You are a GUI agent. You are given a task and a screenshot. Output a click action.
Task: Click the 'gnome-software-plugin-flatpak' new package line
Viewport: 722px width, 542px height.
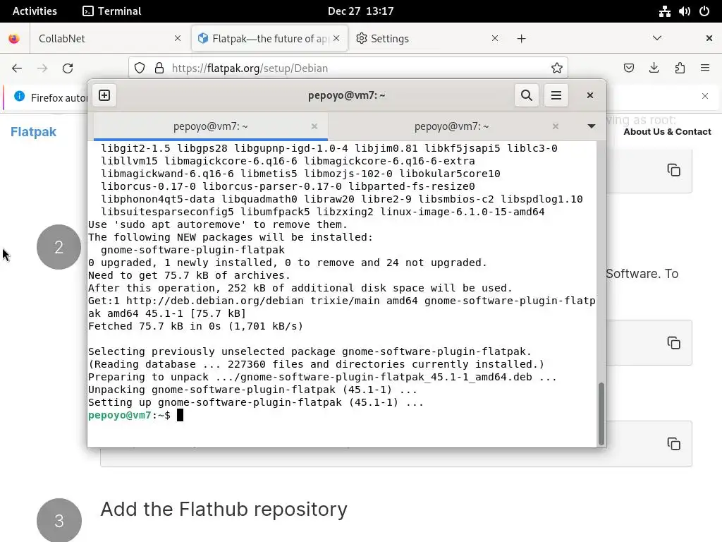[192, 250]
